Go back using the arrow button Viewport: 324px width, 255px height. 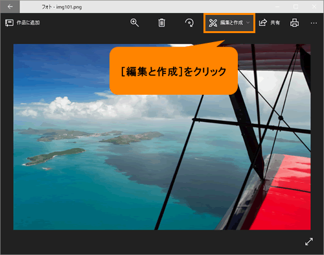click(10, 6)
